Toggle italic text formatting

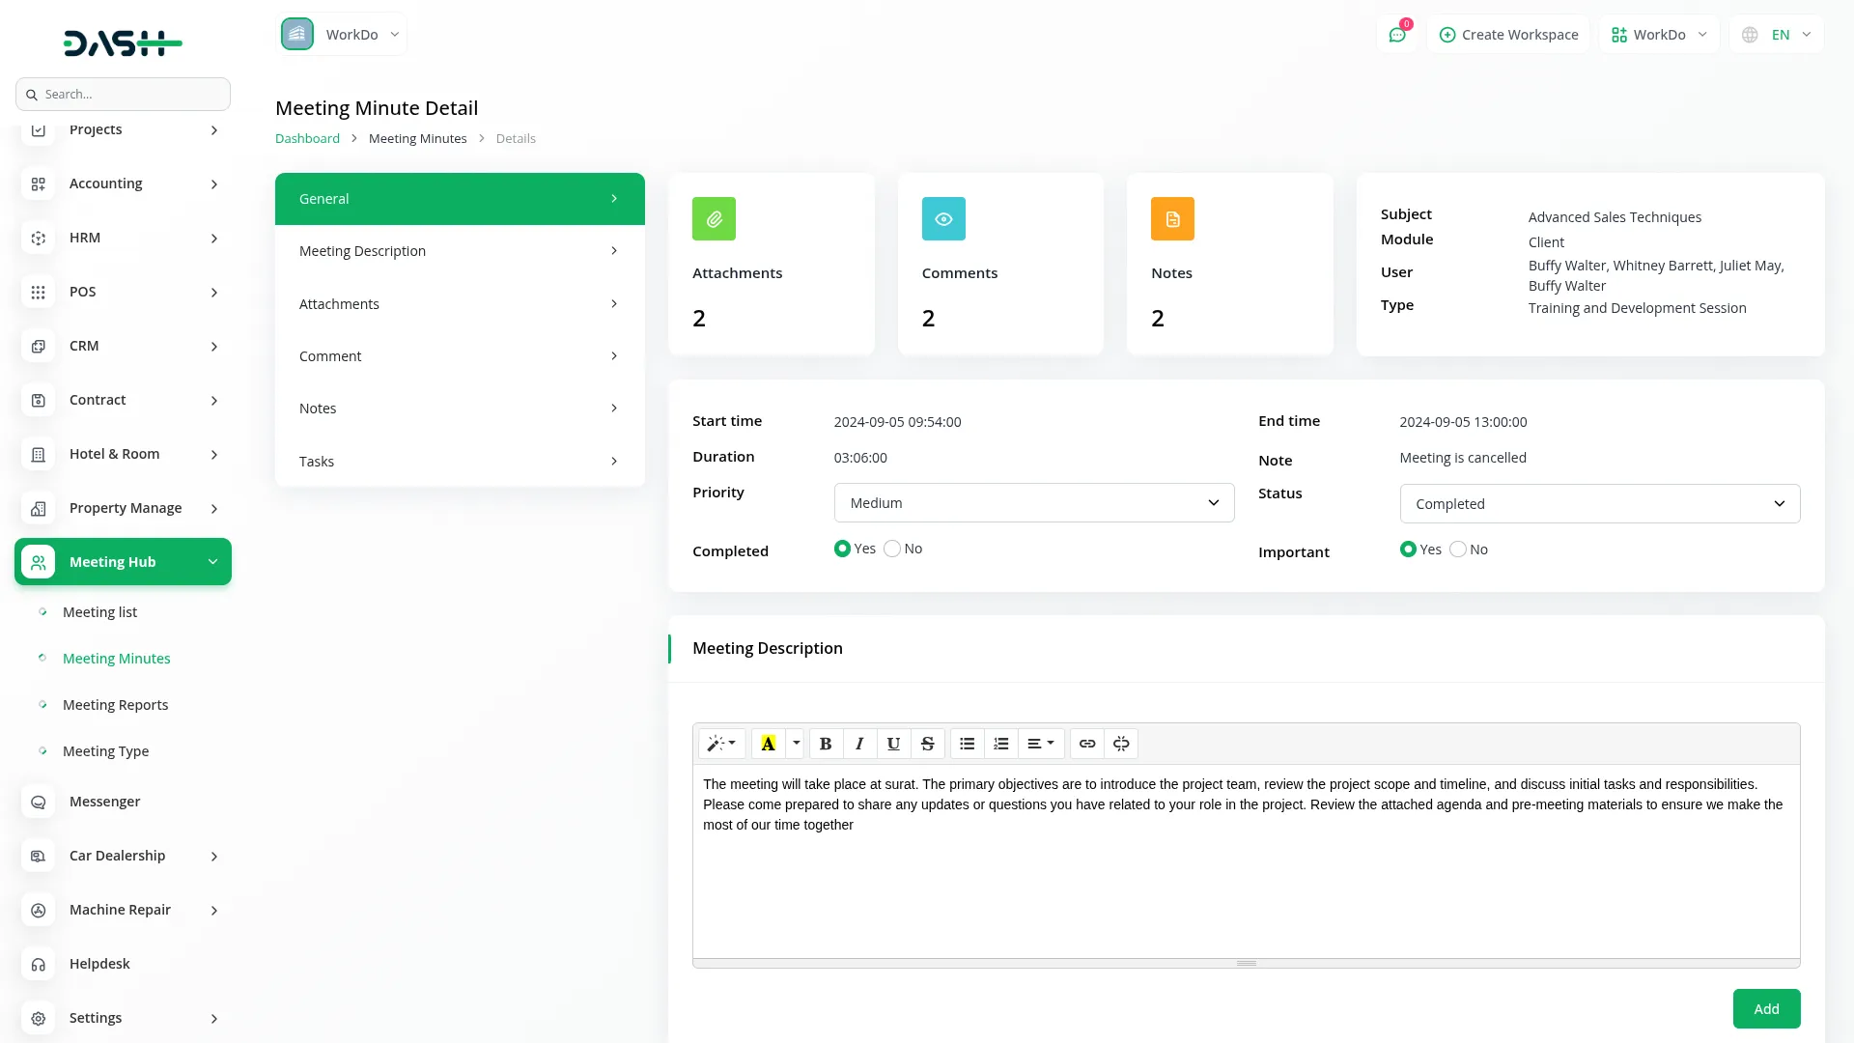click(859, 744)
